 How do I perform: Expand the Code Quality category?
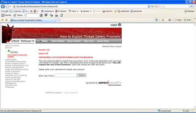point(11,60)
